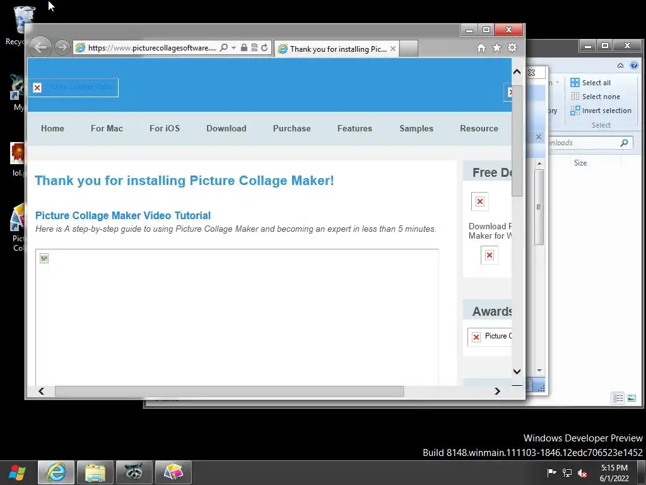Click the Thank you for installing heading
This screenshot has width=646, height=485.
(184, 181)
